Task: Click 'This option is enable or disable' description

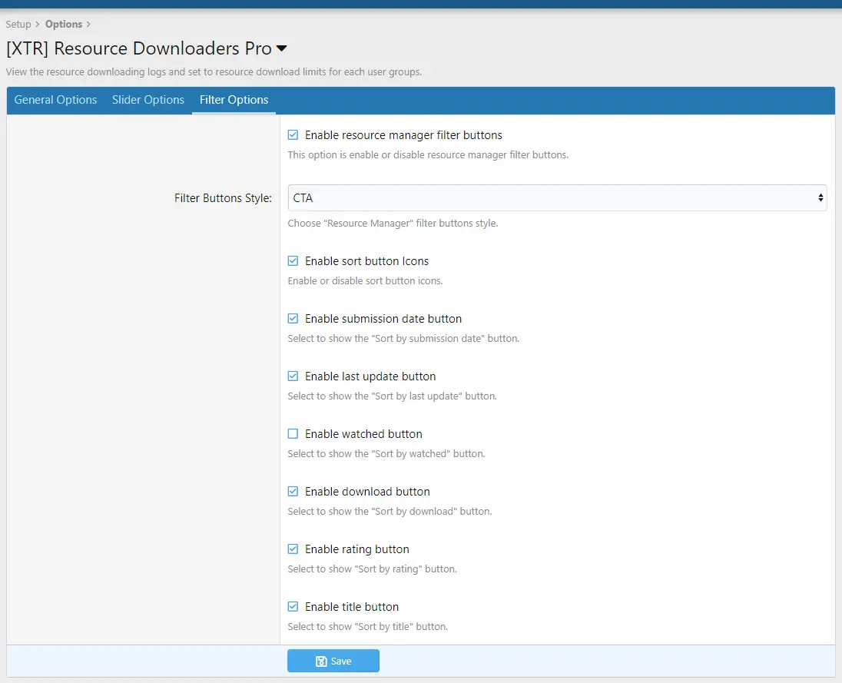Action: [x=427, y=154]
